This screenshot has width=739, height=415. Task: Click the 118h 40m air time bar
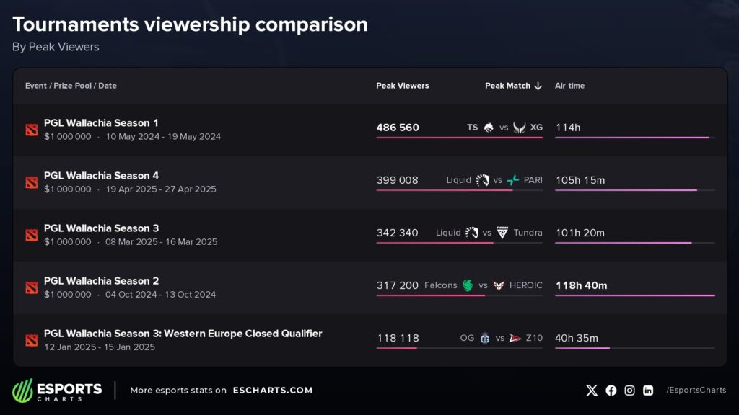pos(634,295)
